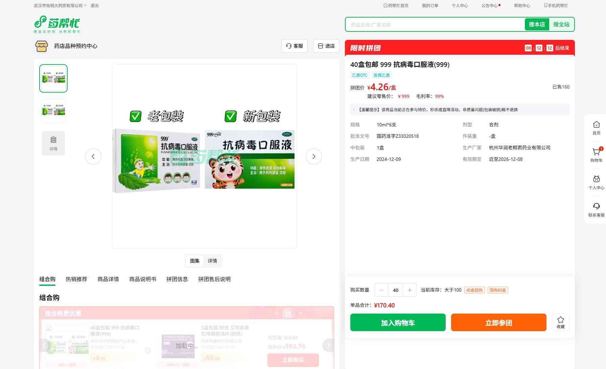606x369 pixels.
Task: Click the drug name search field
Action: click(x=435, y=25)
